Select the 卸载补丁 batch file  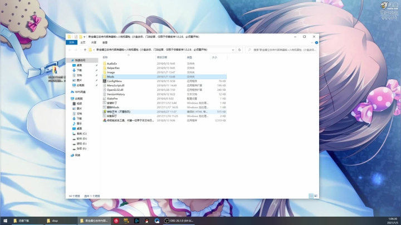pyautogui.click(x=112, y=116)
